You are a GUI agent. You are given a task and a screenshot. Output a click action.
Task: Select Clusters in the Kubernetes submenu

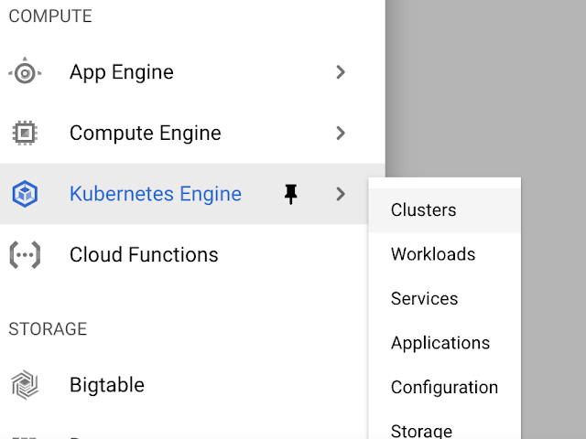click(444, 210)
